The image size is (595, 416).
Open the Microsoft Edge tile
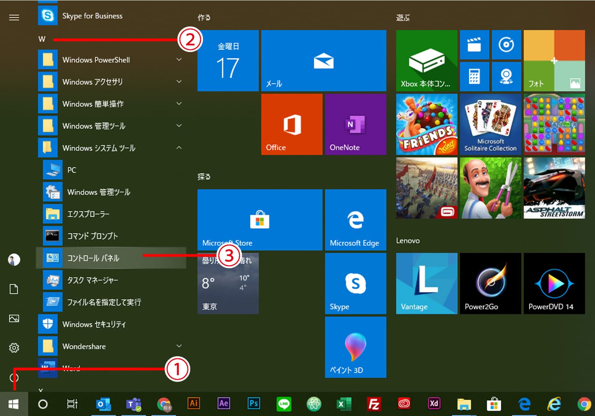click(x=355, y=220)
